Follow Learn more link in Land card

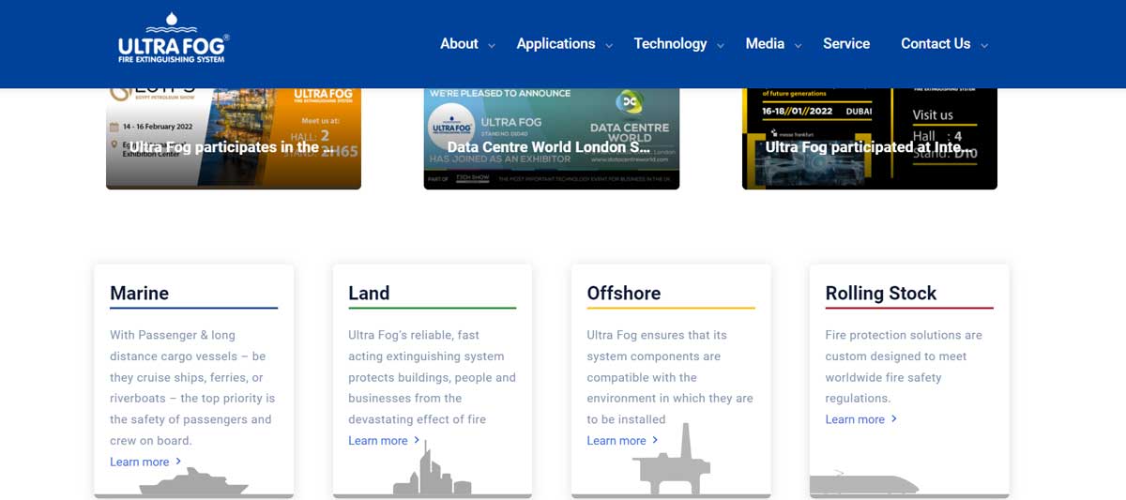point(378,441)
